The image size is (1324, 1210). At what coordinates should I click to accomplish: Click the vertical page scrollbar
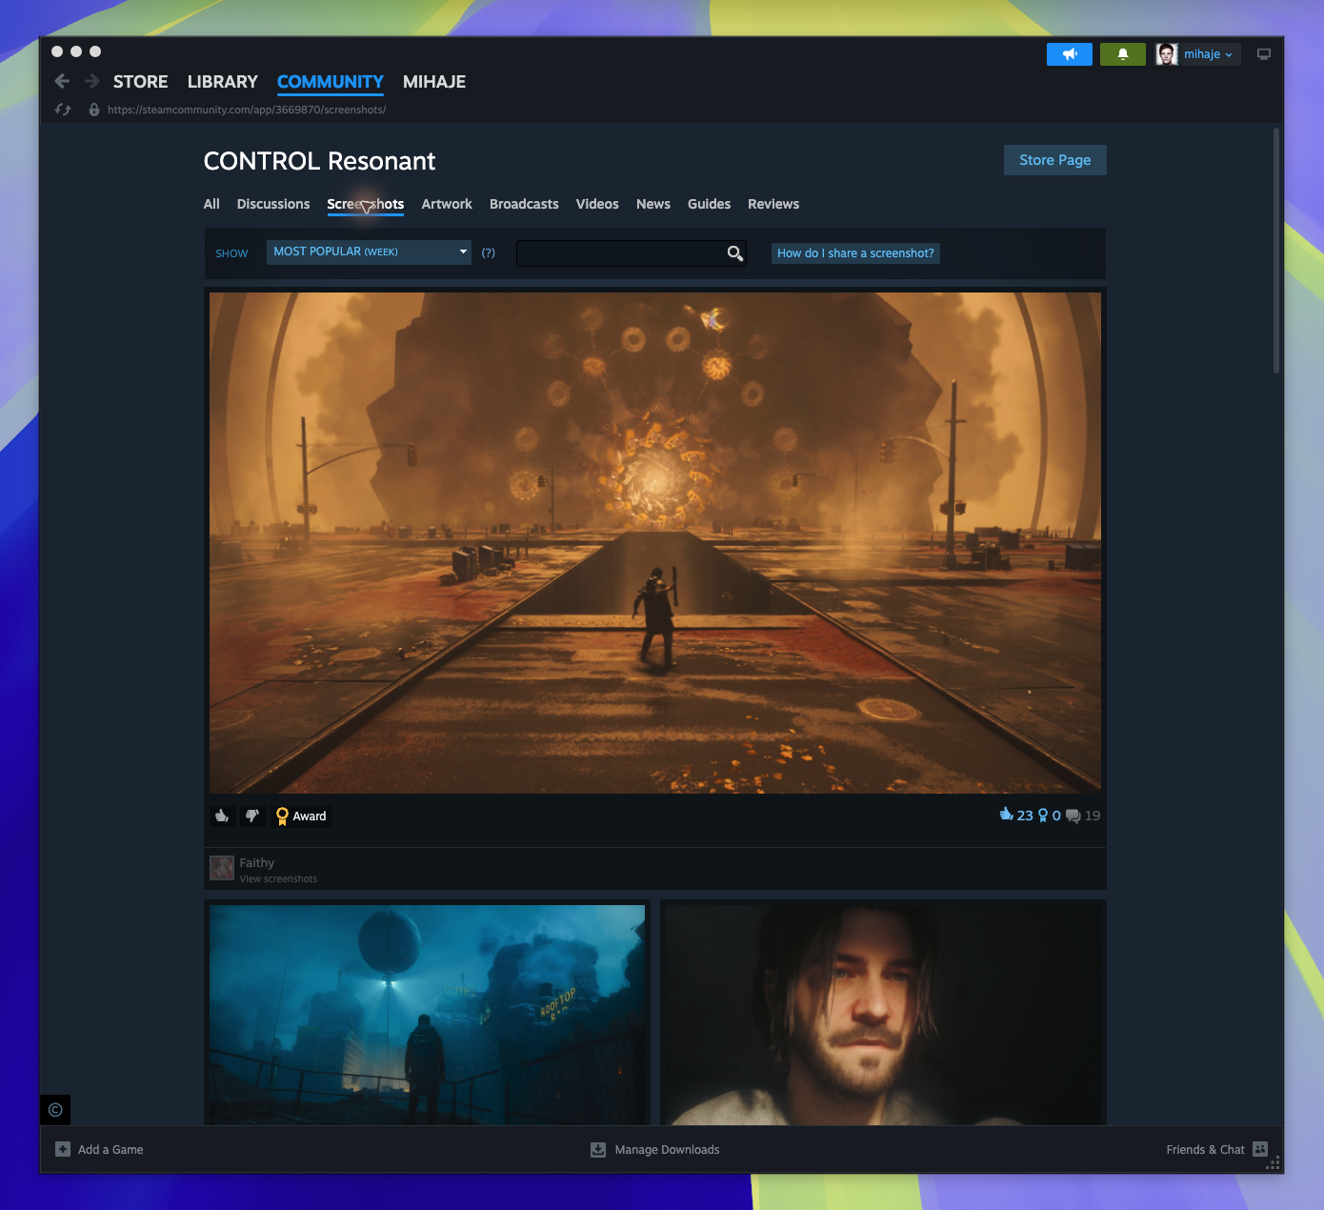point(1276,250)
